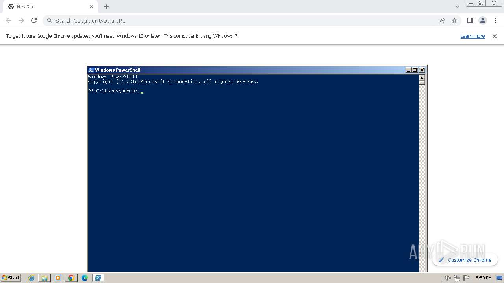Minimize the Chrome window
Image resolution: width=504 pixels, height=283 pixels.
point(471,4)
